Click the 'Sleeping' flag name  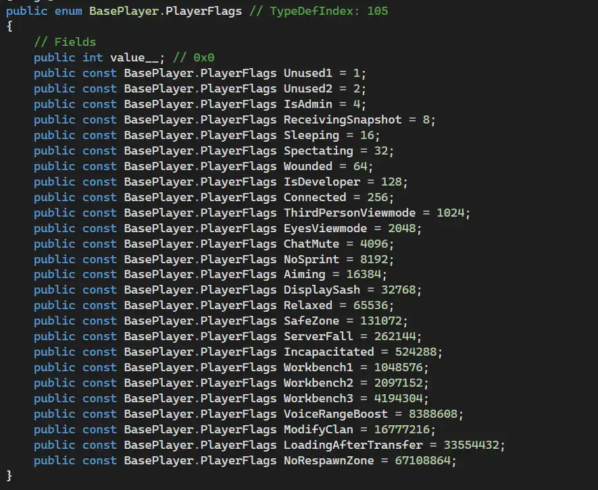(x=312, y=135)
